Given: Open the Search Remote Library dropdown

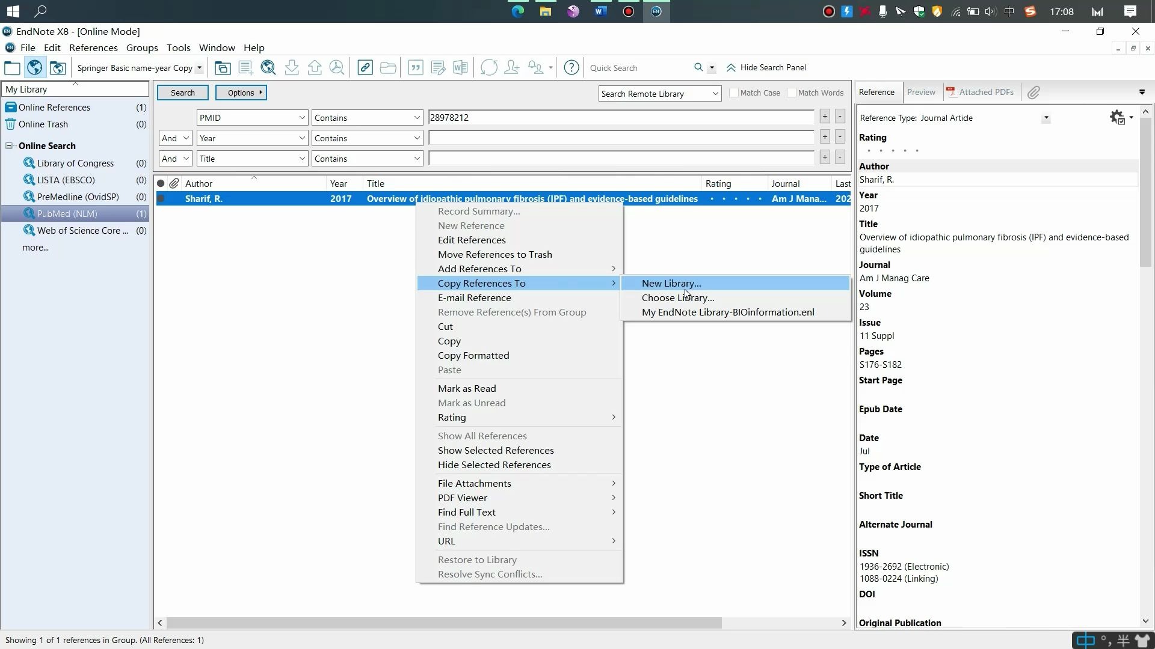Looking at the screenshot, I should click(x=715, y=94).
